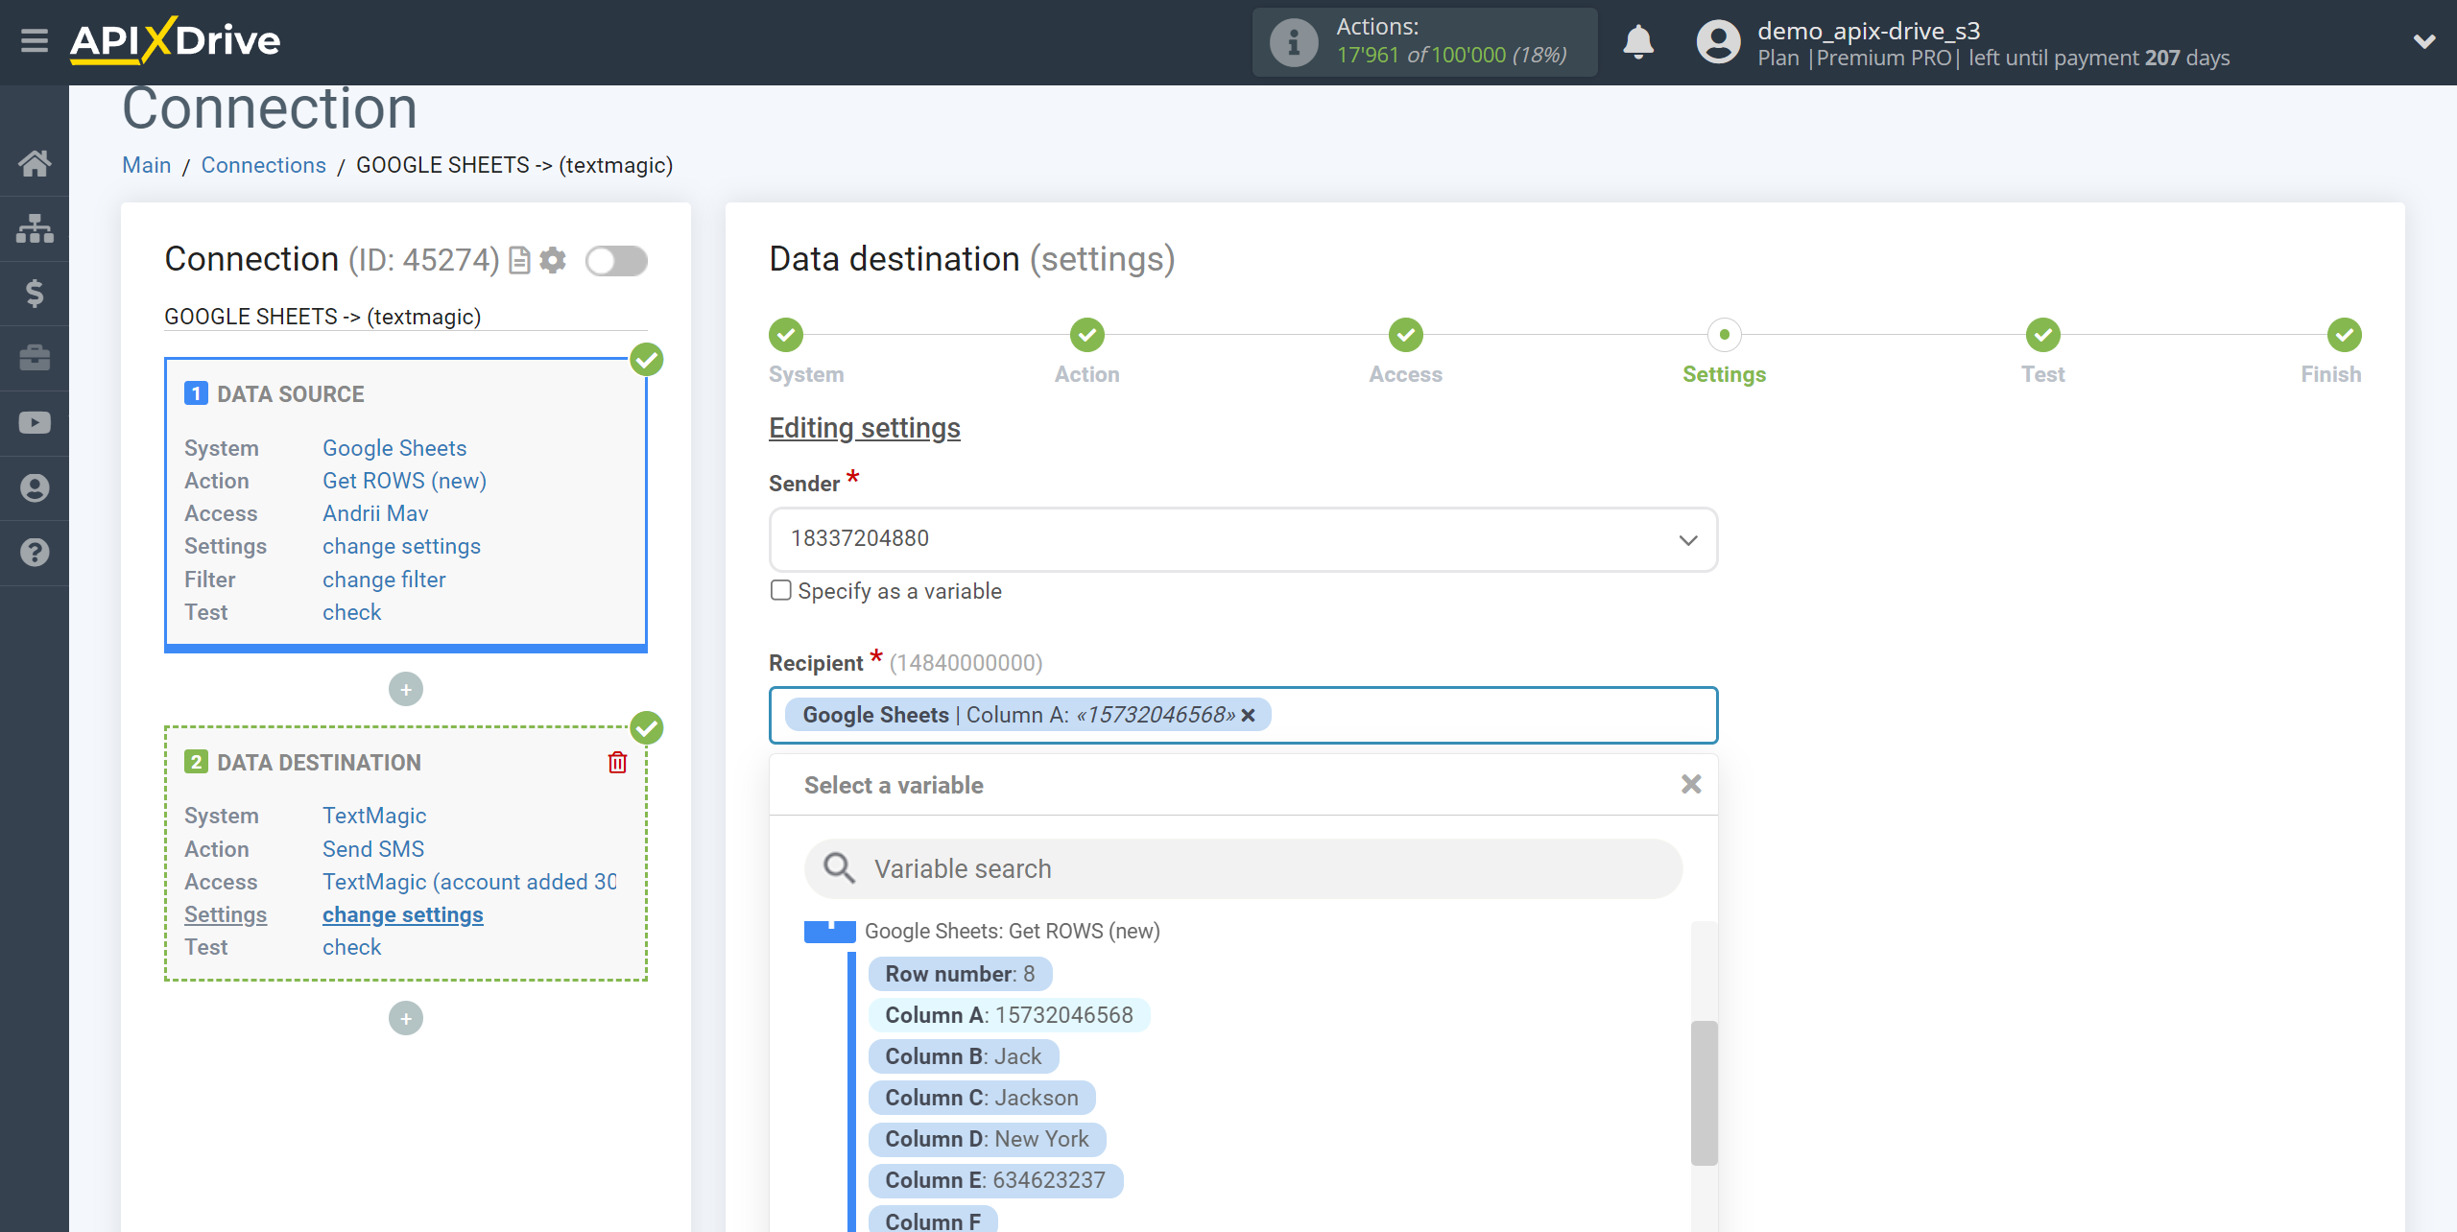Click destination change settings link

pyautogui.click(x=402, y=914)
